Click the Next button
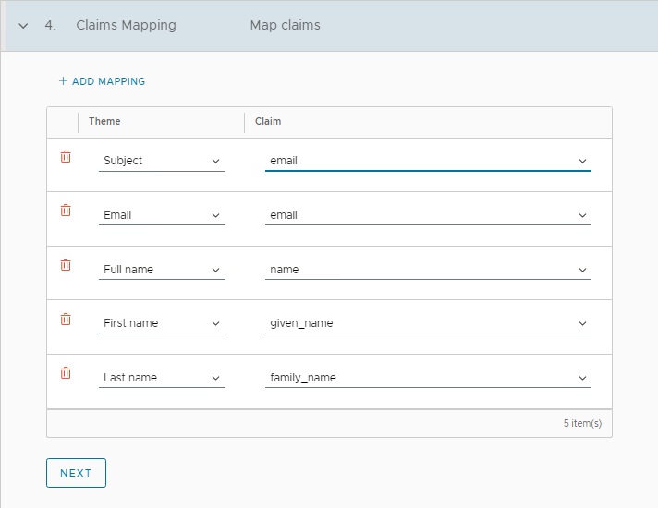This screenshot has width=658, height=508. click(x=76, y=473)
